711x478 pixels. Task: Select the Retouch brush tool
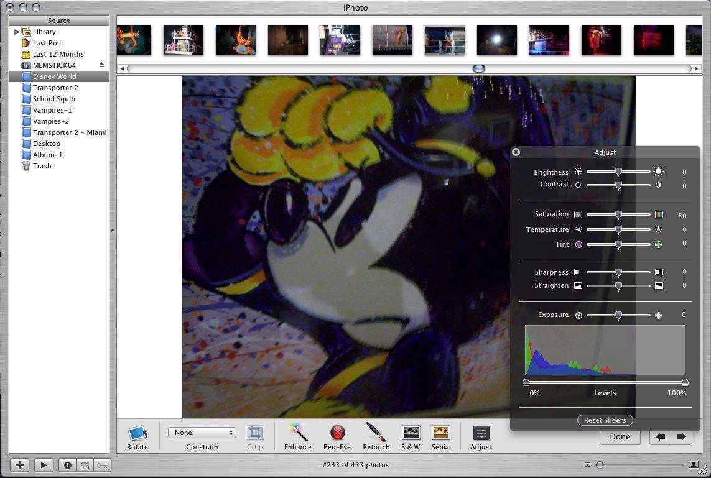(376, 432)
